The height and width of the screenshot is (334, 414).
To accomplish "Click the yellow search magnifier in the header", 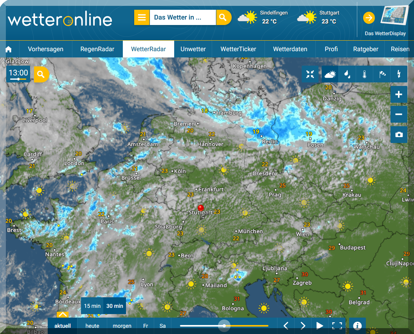I will click(x=223, y=18).
